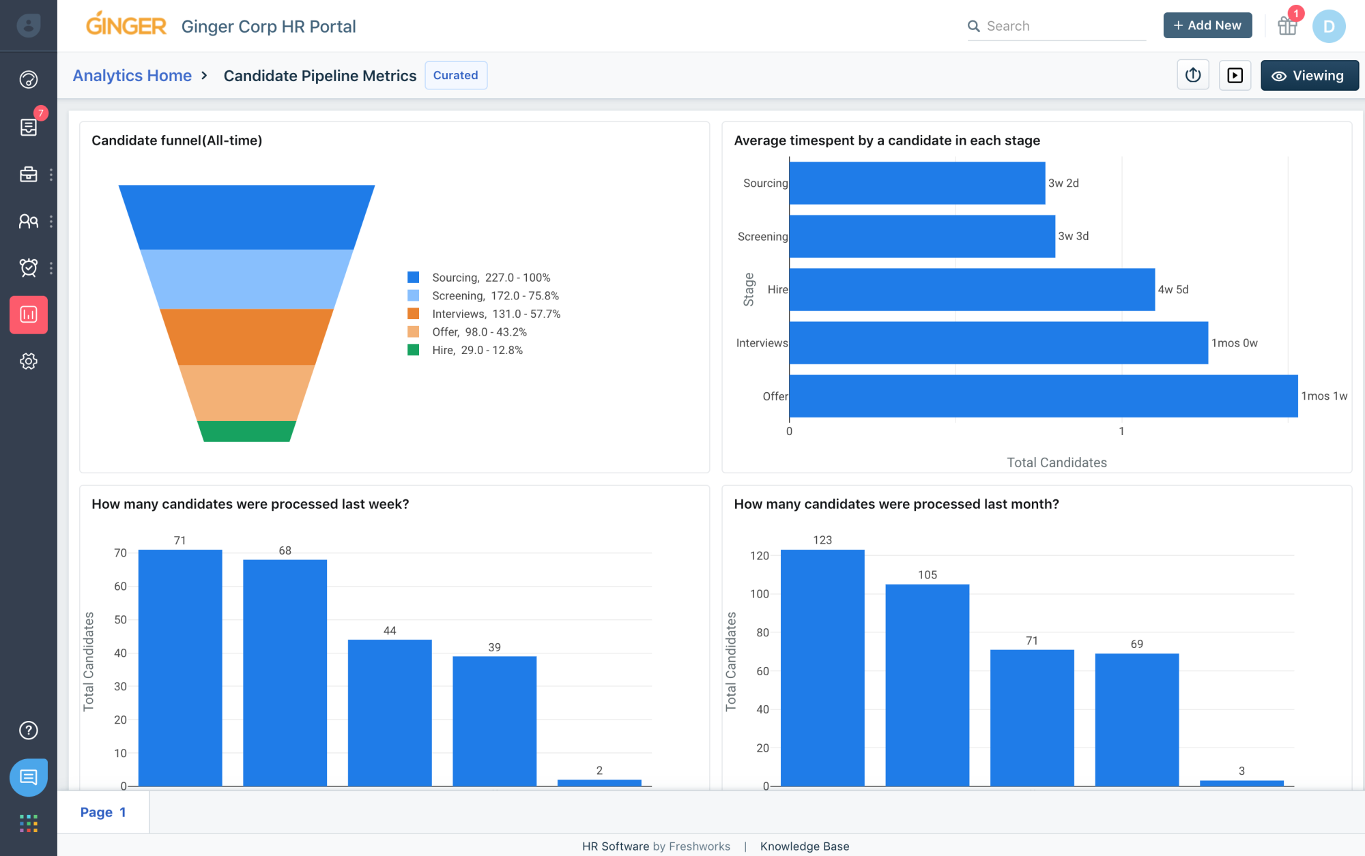1365x856 pixels.
Task: Open the candidates people-search icon in sidebar
Action: pyautogui.click(x=28, y=221)
